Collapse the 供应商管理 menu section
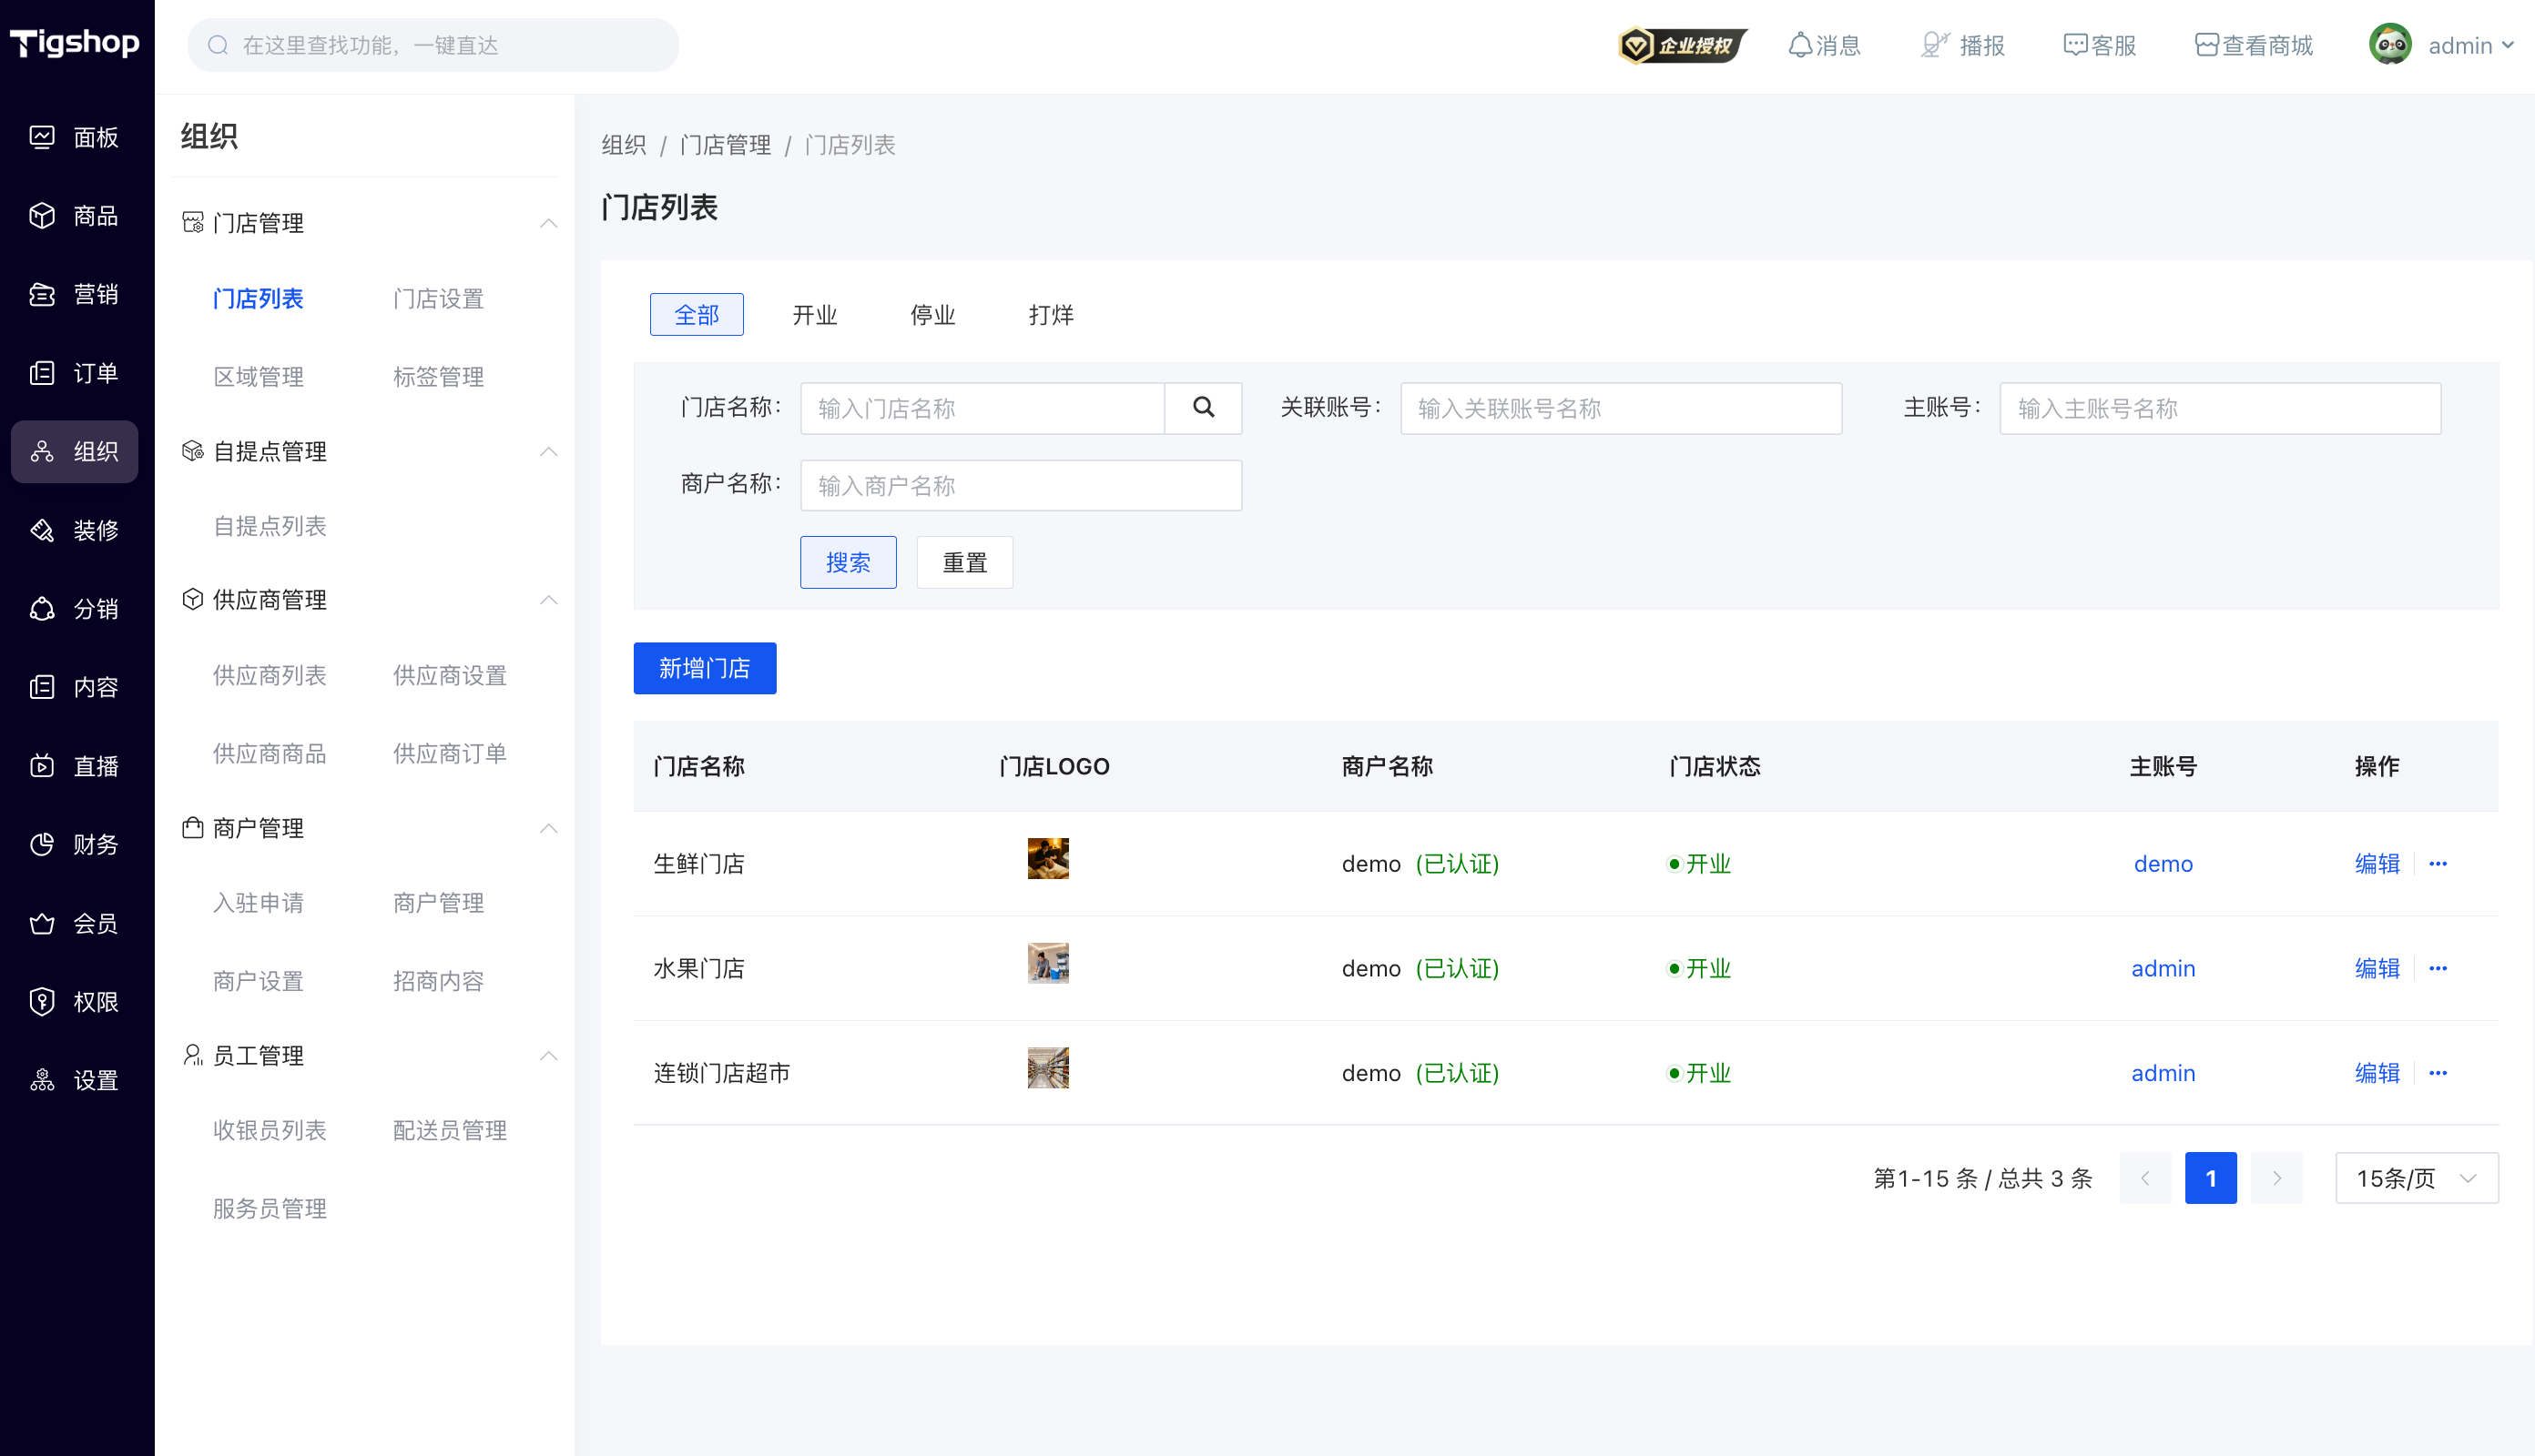Image resolution: width=2535 pixels, height=1456 pixels. (x=548, y=600)
